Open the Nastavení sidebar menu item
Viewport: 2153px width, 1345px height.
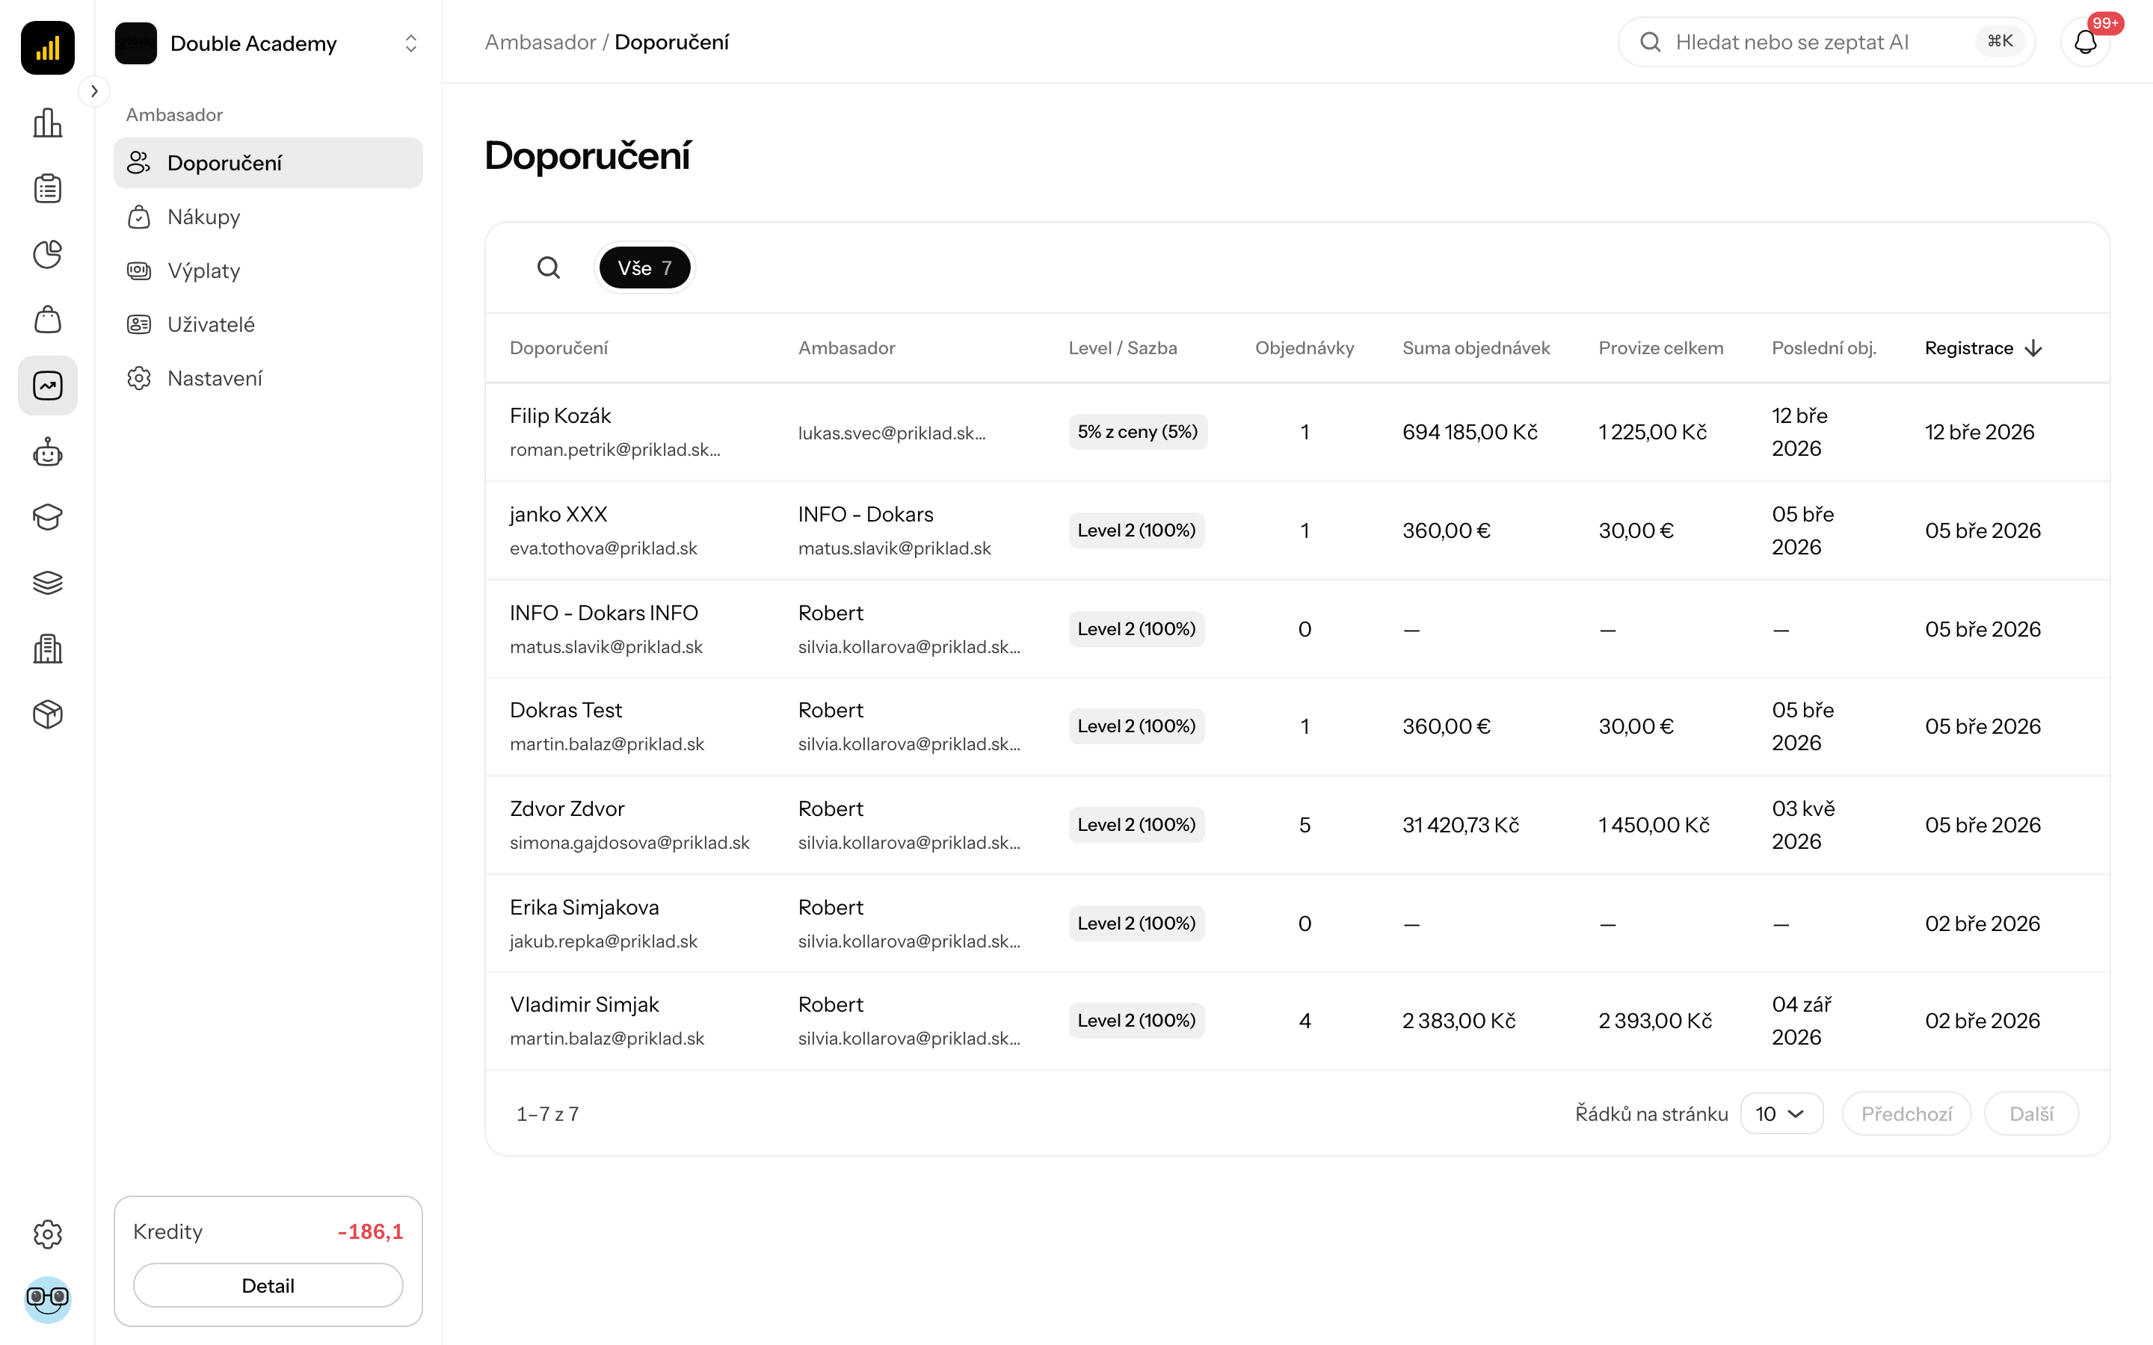click(268, 378)
